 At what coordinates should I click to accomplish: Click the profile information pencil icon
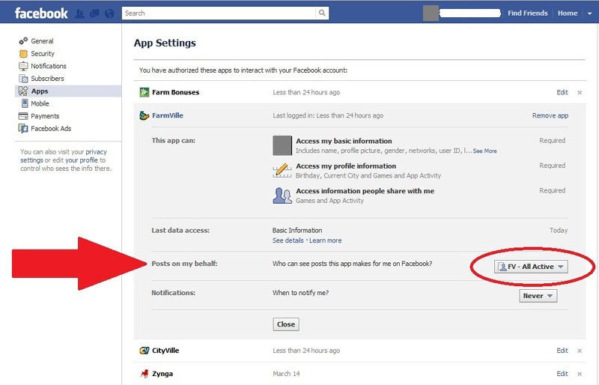(282, 171)
